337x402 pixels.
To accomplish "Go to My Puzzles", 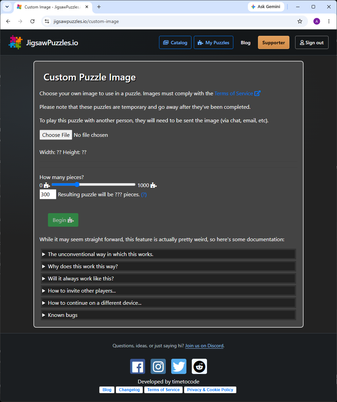I will [213, 43].
